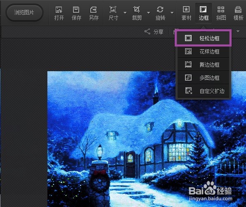Image resolution: width=246 pixels, height=207 pixels.
Task: Open the 模板 template tool
Action: coord(238,14)
